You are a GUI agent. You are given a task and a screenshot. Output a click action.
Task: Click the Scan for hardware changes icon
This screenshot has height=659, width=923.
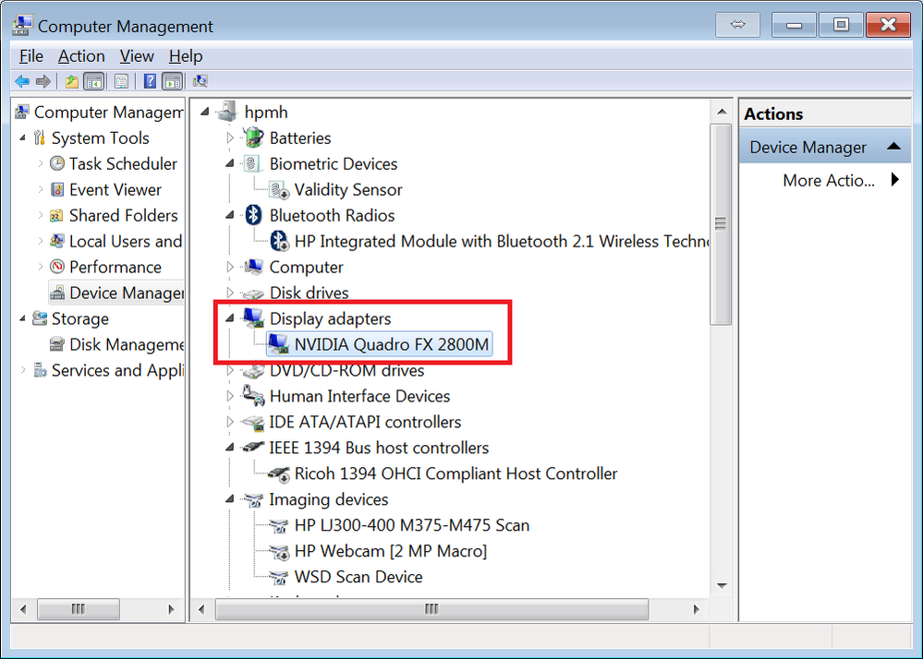point(200,81)
